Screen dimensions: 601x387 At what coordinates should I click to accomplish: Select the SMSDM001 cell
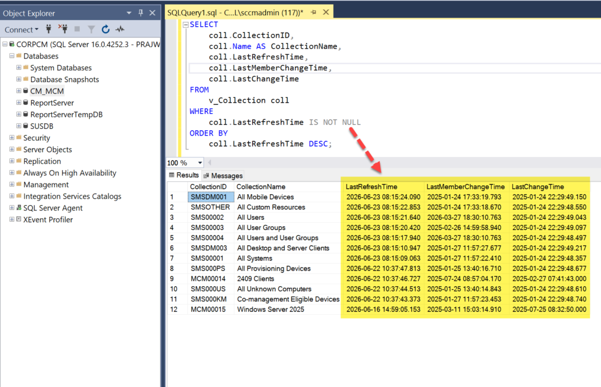[211, 197]
